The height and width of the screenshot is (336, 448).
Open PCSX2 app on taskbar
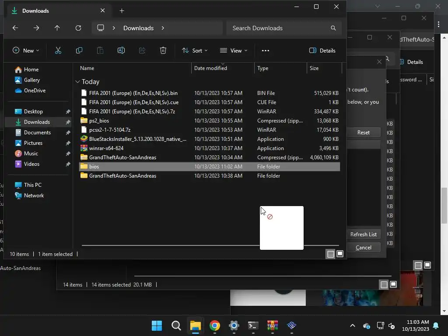click(x=291, y=325)
